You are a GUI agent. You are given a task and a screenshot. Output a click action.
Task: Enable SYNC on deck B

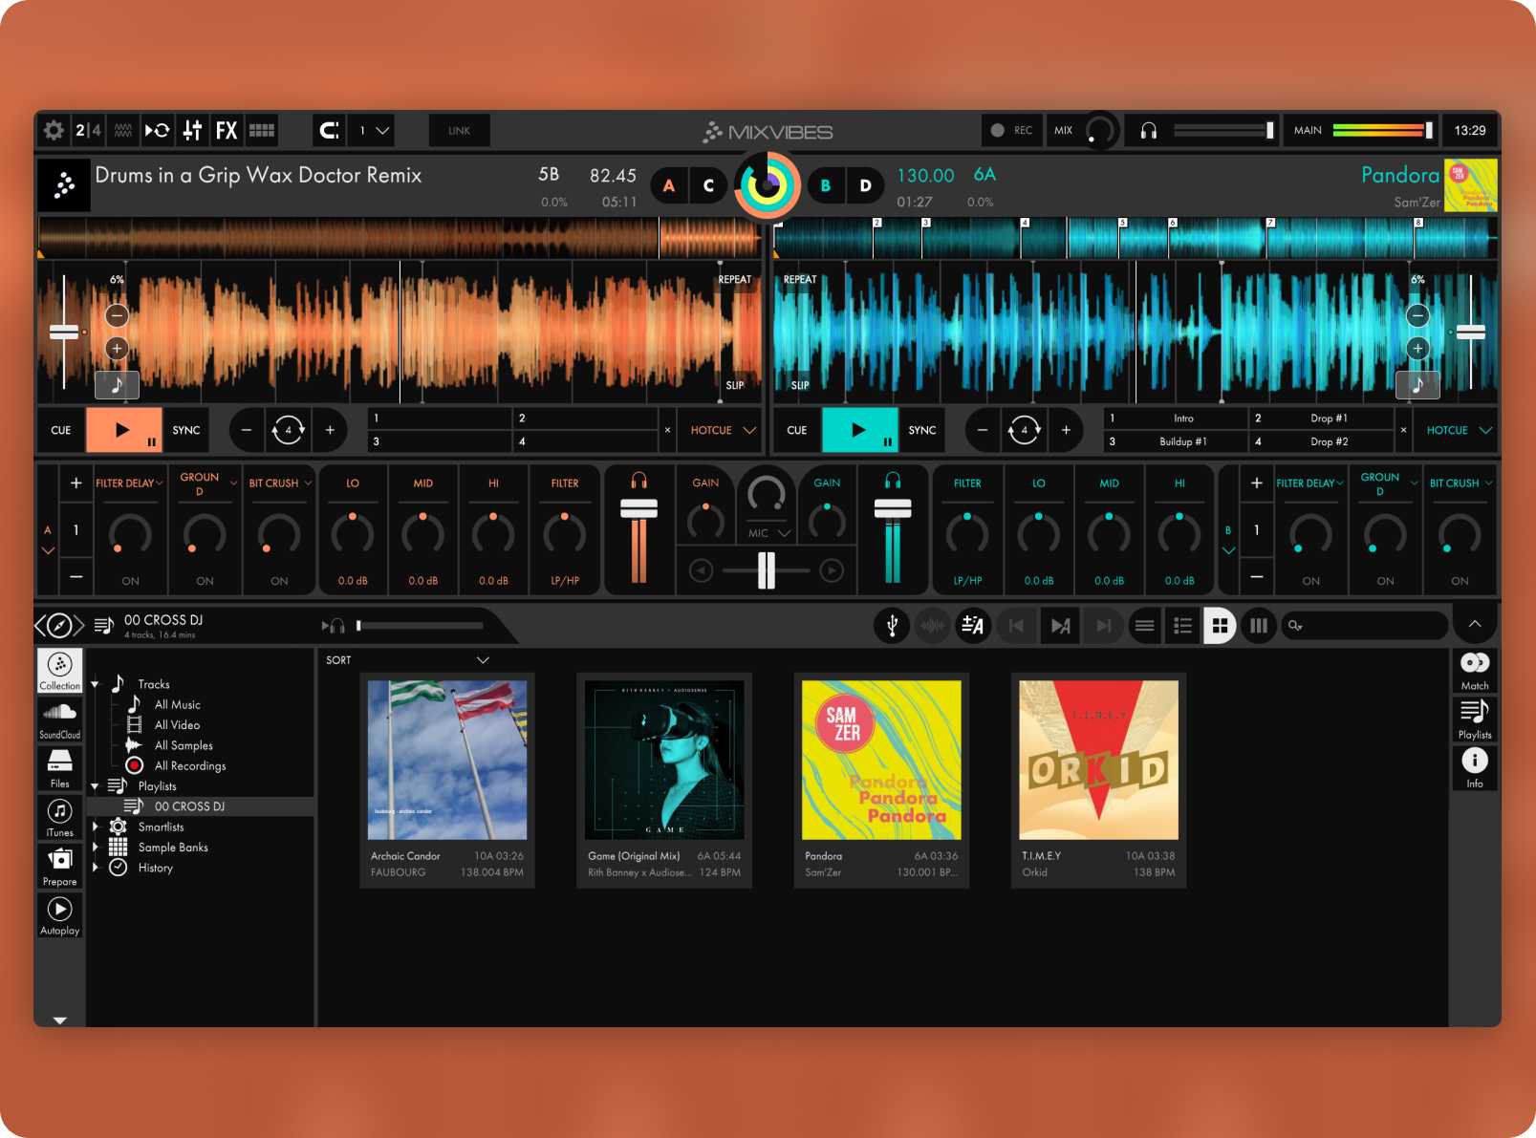922,430
